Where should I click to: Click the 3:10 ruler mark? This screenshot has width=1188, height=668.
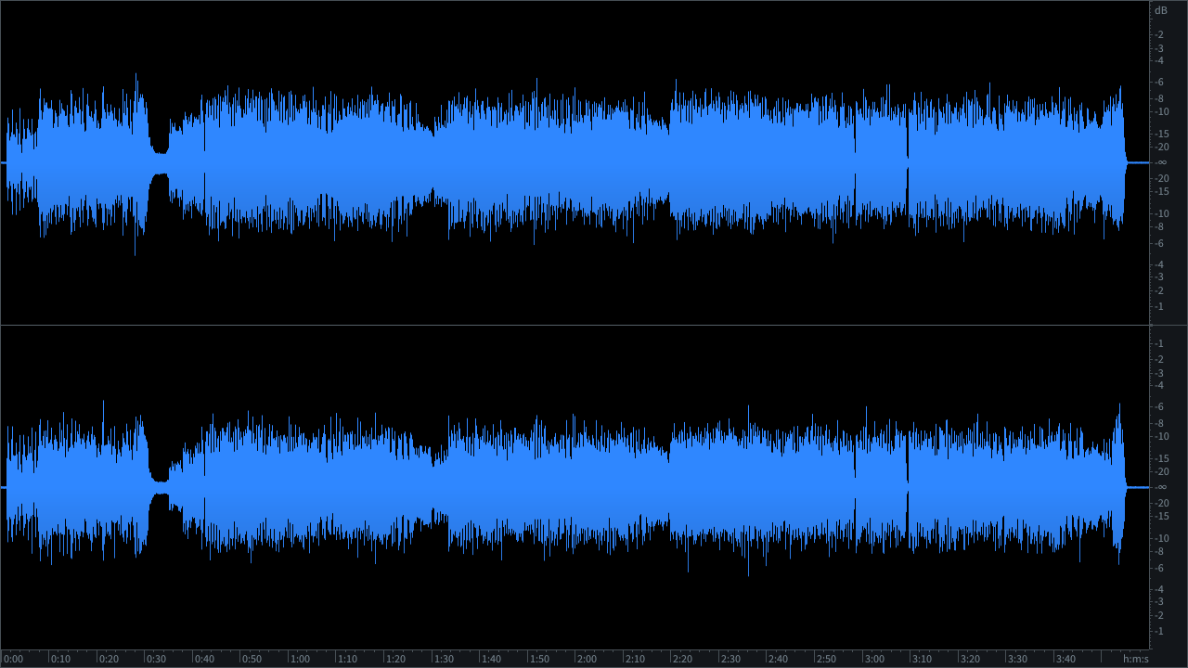click(922, 659)
